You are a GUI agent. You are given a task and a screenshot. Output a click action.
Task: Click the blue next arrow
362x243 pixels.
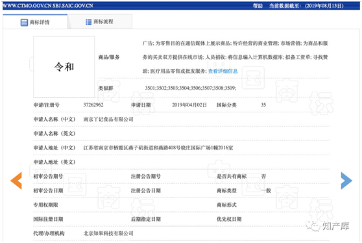click(346, 181)
